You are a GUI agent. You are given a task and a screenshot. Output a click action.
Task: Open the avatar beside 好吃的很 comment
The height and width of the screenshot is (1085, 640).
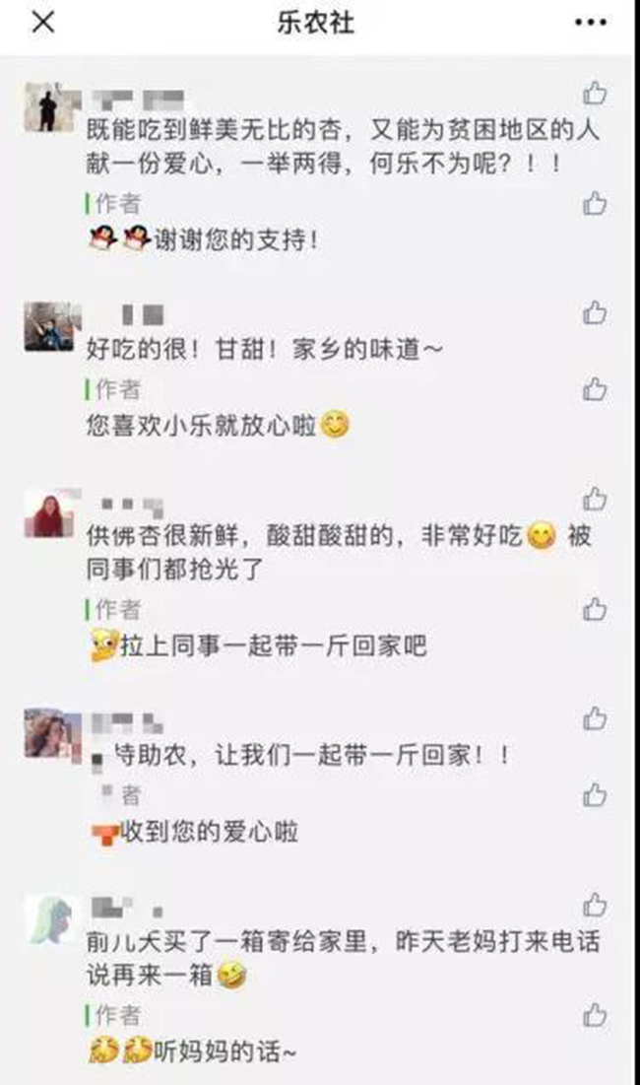pyautogui.click(x=49, y=326)
